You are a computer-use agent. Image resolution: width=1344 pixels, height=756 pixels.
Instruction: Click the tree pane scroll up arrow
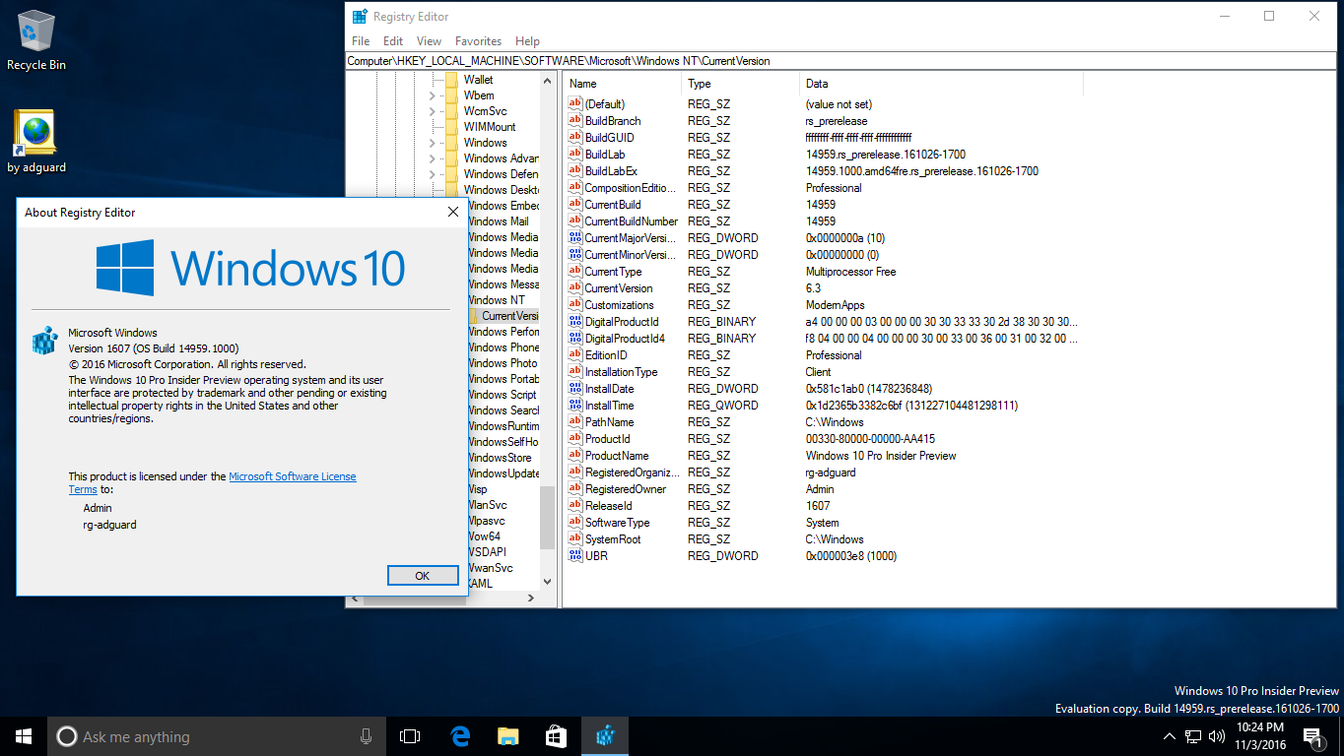point(547,80)
